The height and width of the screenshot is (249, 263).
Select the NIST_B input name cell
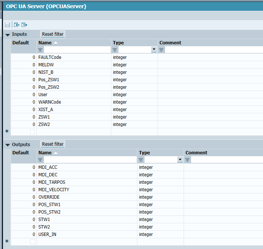tap(74, 72)
